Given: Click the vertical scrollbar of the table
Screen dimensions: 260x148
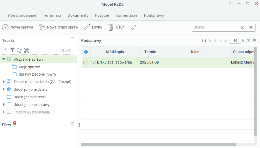Looking at the screenshot, I should 255,92.
